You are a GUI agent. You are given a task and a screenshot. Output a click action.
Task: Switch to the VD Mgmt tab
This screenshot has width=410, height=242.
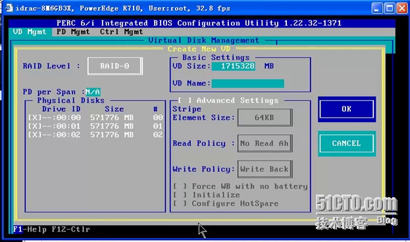coord(30,32)
